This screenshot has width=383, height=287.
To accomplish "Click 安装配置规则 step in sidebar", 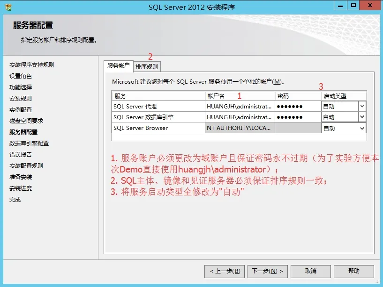I will (26, 165).
